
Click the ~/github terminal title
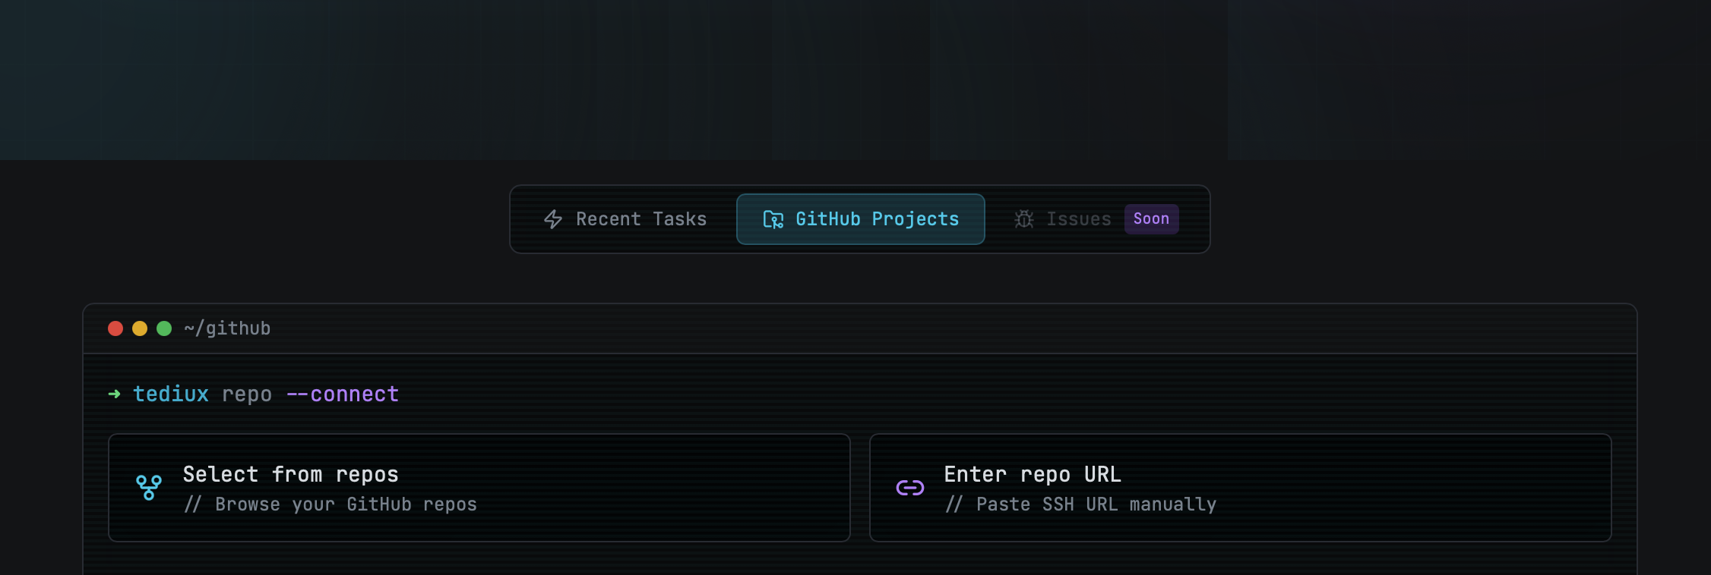(x=227, y=328)
